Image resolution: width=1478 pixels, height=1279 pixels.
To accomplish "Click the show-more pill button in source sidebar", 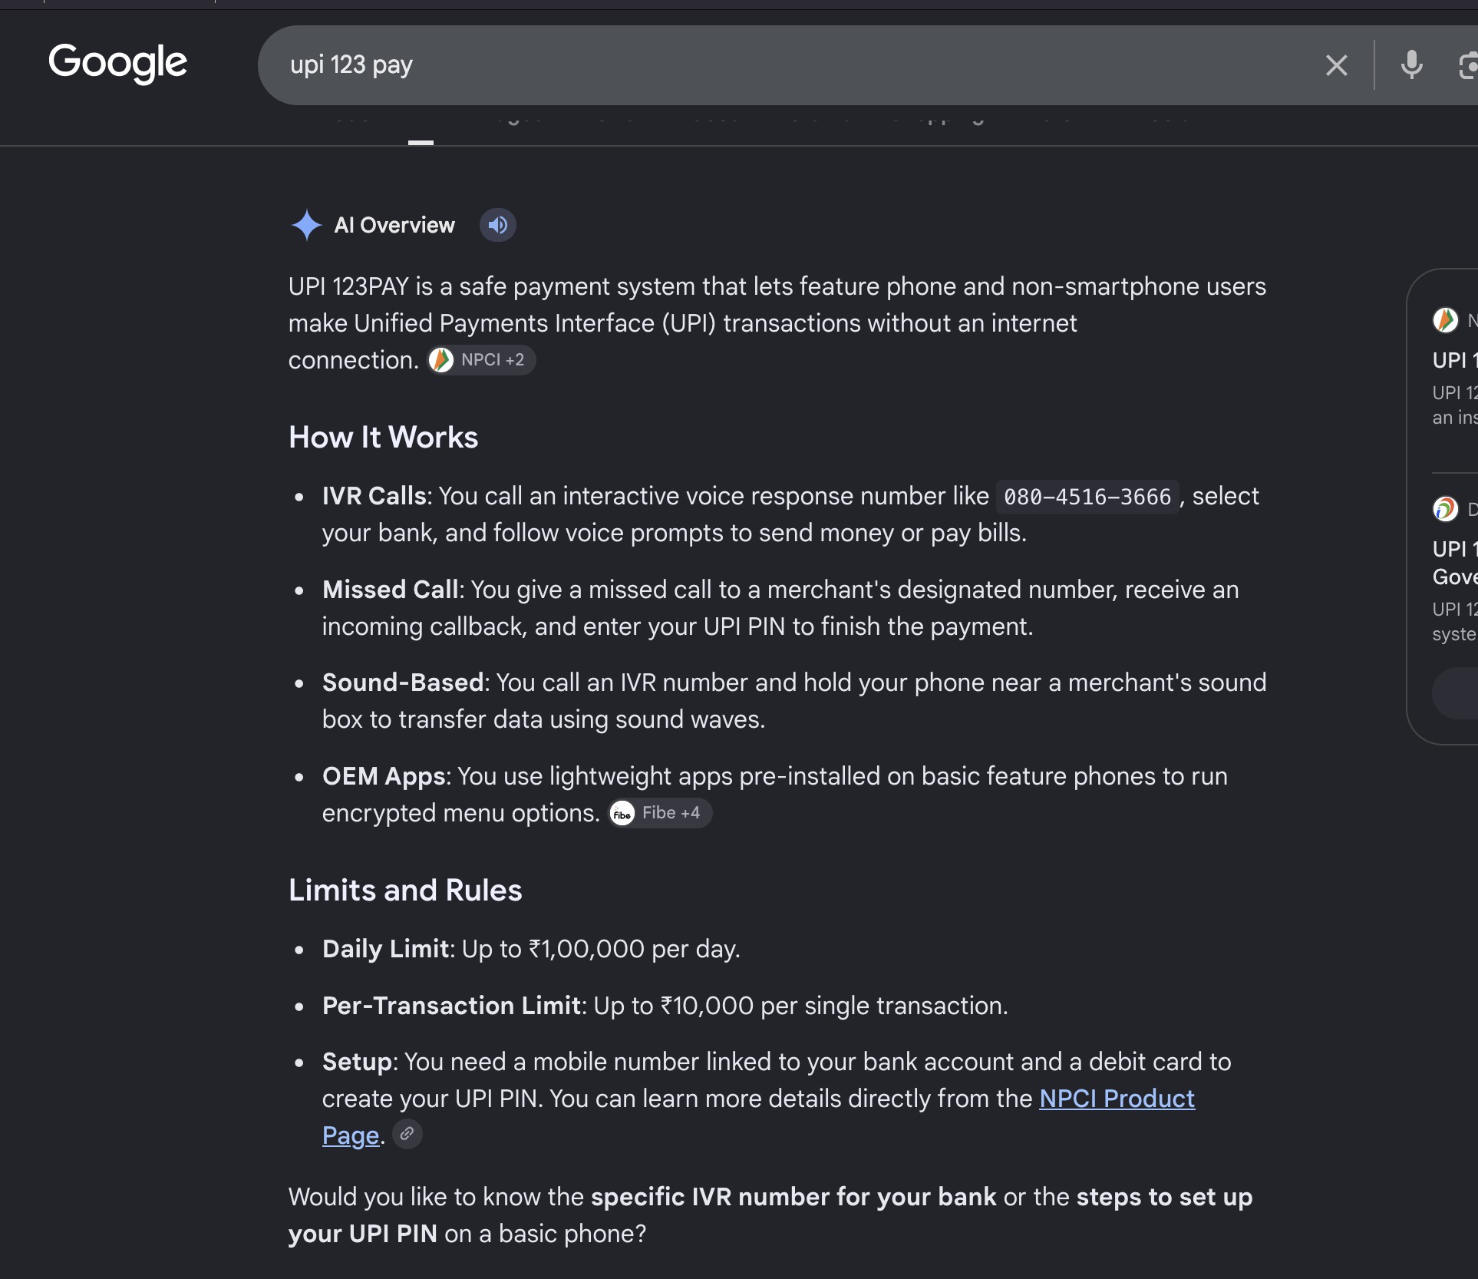I will (x=1455, y=693).
